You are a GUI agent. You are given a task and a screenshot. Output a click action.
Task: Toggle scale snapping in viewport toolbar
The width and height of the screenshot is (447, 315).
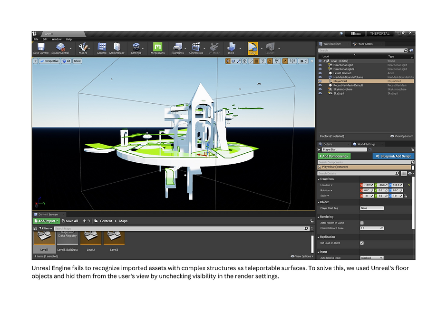coord(285,61)
